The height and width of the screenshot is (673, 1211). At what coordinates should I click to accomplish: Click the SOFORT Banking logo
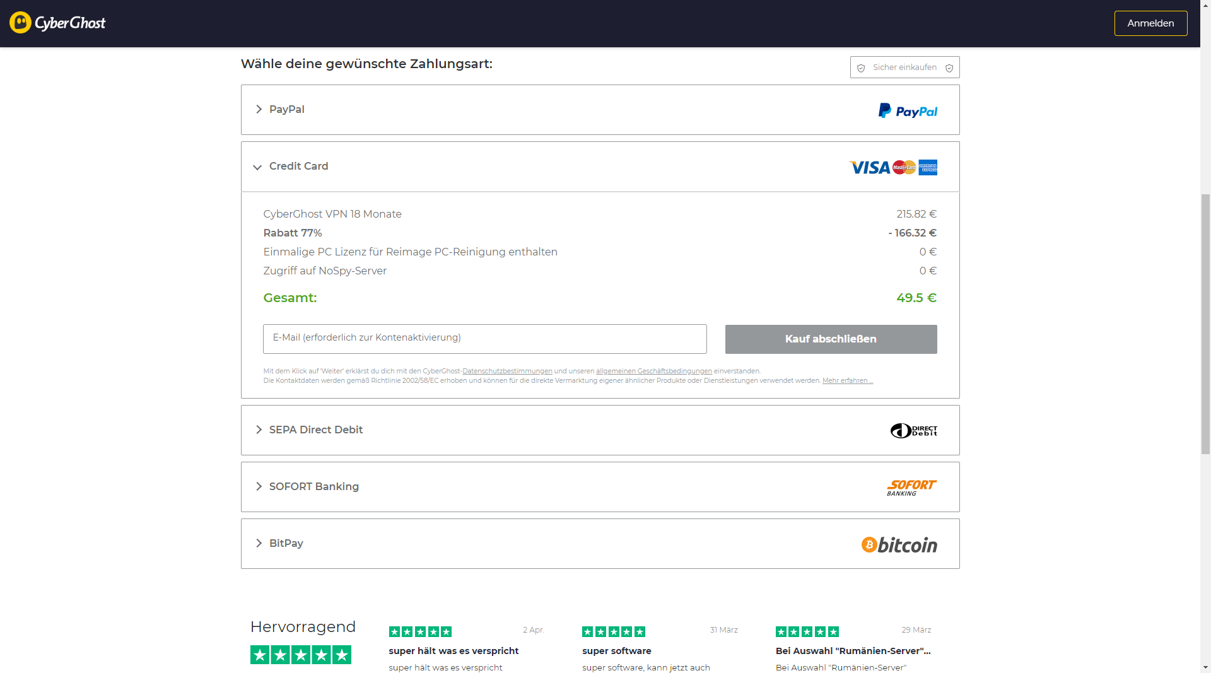(x=911, y=488)
